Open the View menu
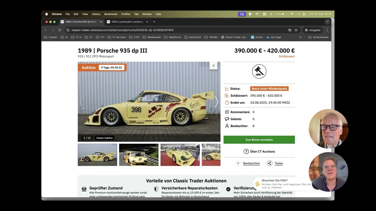376x211 pixels. pyautogui.click(x=85, y=14)
